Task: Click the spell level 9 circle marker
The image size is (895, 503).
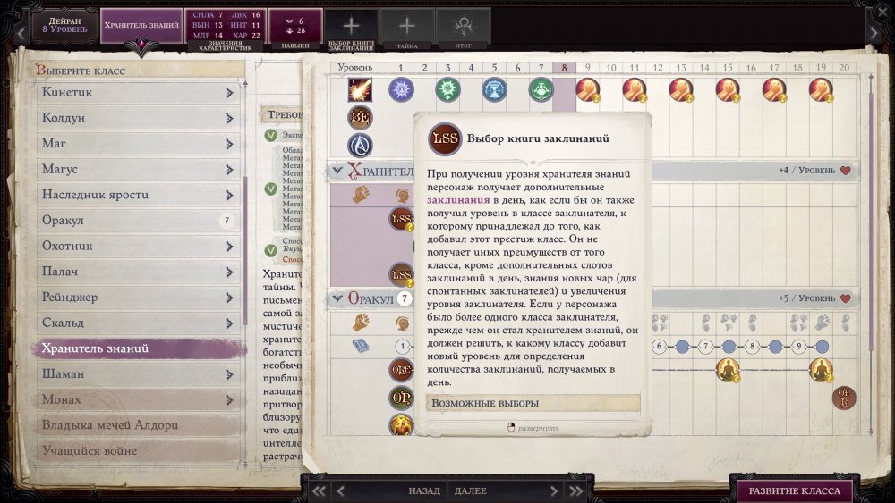Action: (798, 346)
